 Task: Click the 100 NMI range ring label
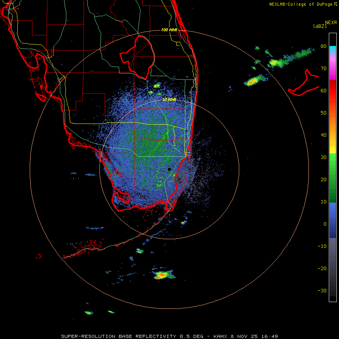click(x=169, y=30)
